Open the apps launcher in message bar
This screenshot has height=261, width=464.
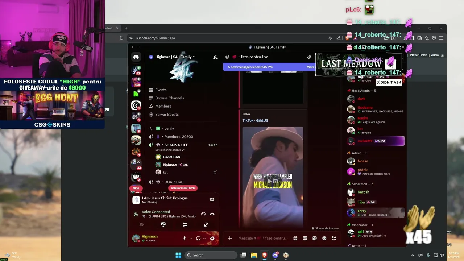click(x=334, y=238)
